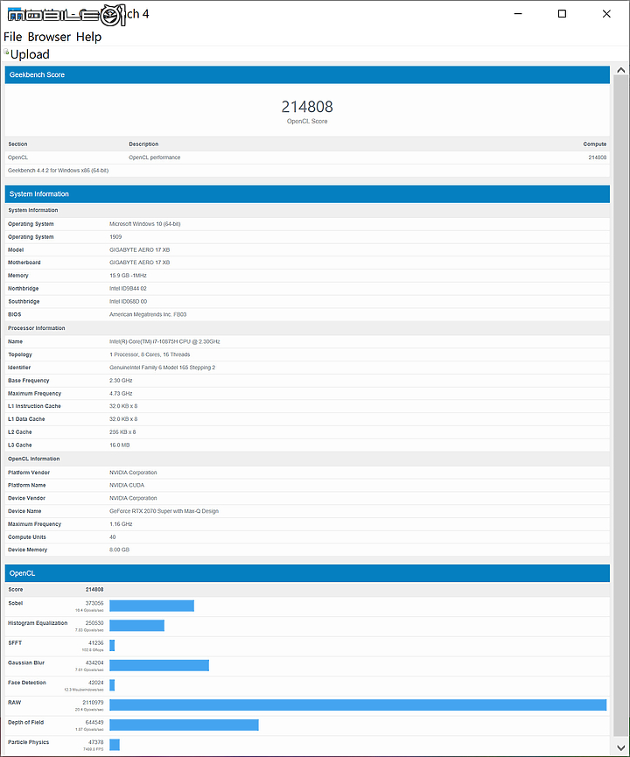Select L3 Cache '16.0 MB'
Image resolution: width=630 pixels, height=757 pixels.
click(x=119, y=445)
